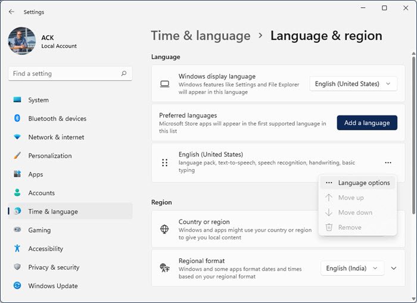Click the three-dot button for English
The height and width of the screenshot is (303, 417).
point(388,163)
